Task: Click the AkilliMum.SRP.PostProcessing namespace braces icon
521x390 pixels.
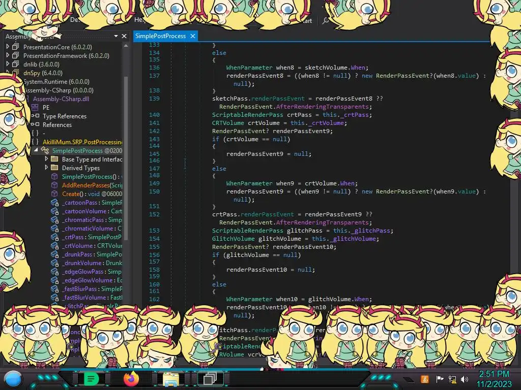Action: pos(35,142)
